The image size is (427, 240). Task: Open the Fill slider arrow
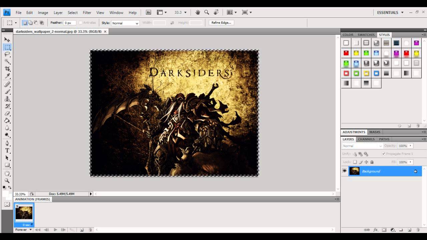pos(411,162)
